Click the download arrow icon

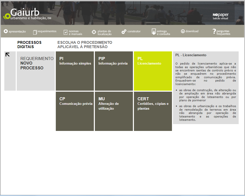[183, 31]
